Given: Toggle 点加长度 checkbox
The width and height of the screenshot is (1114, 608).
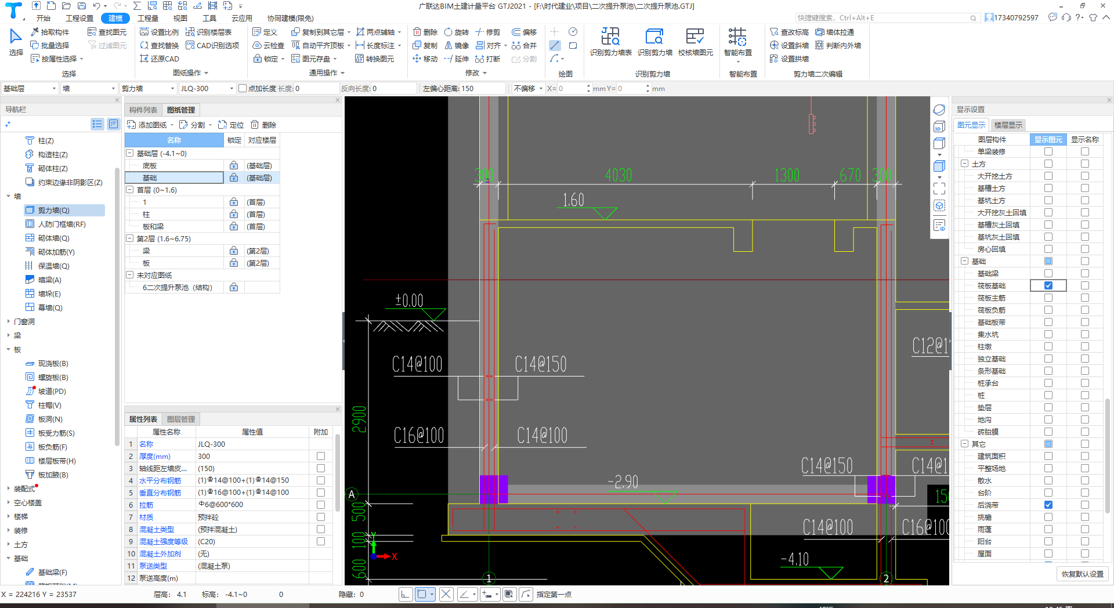Looking at the screenshot, I should coord(243,88).
